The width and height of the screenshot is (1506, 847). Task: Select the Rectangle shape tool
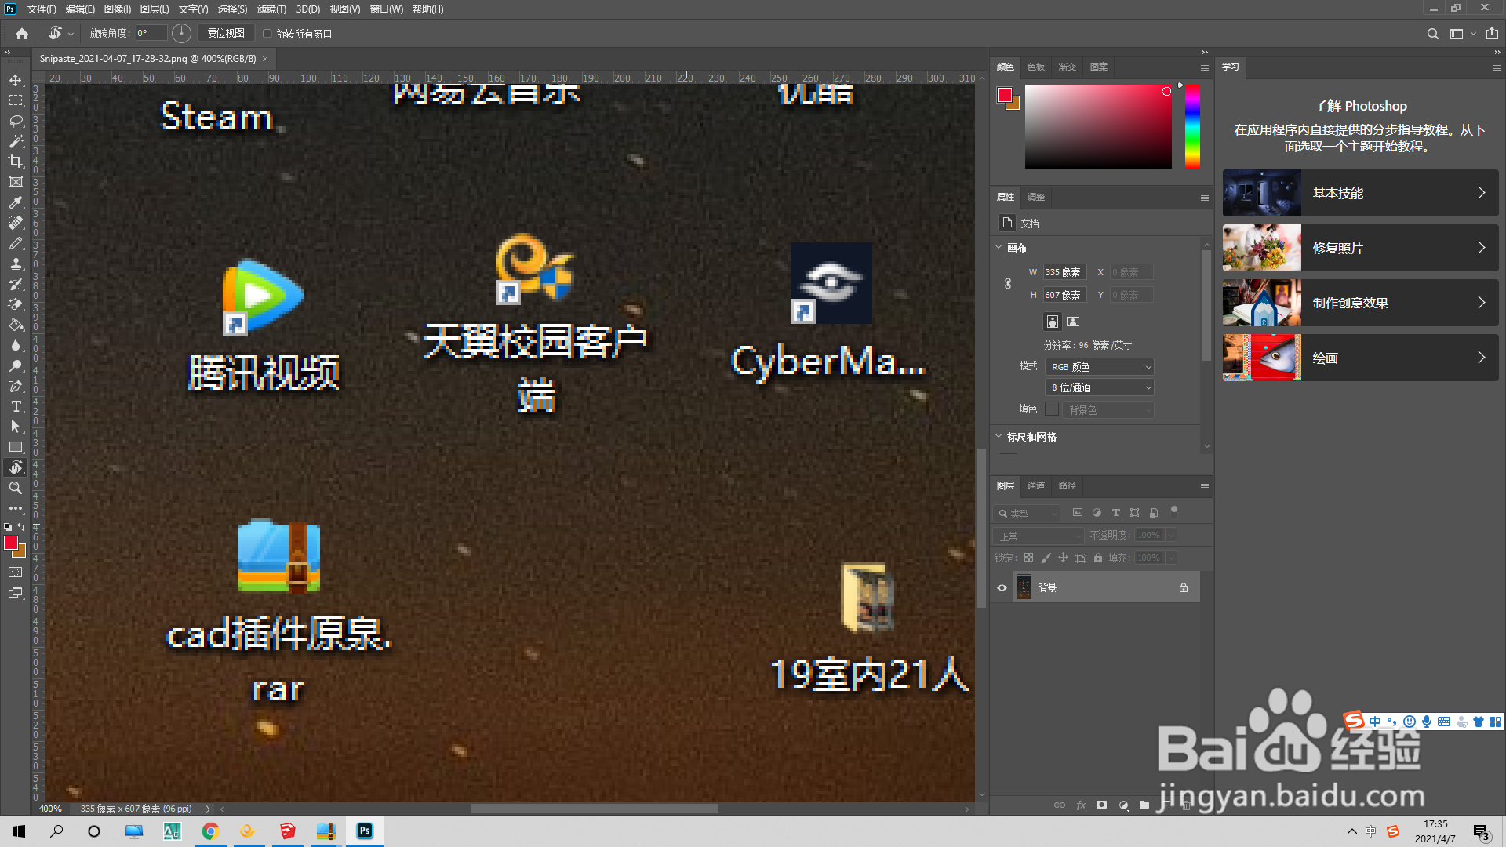[16, 447]
